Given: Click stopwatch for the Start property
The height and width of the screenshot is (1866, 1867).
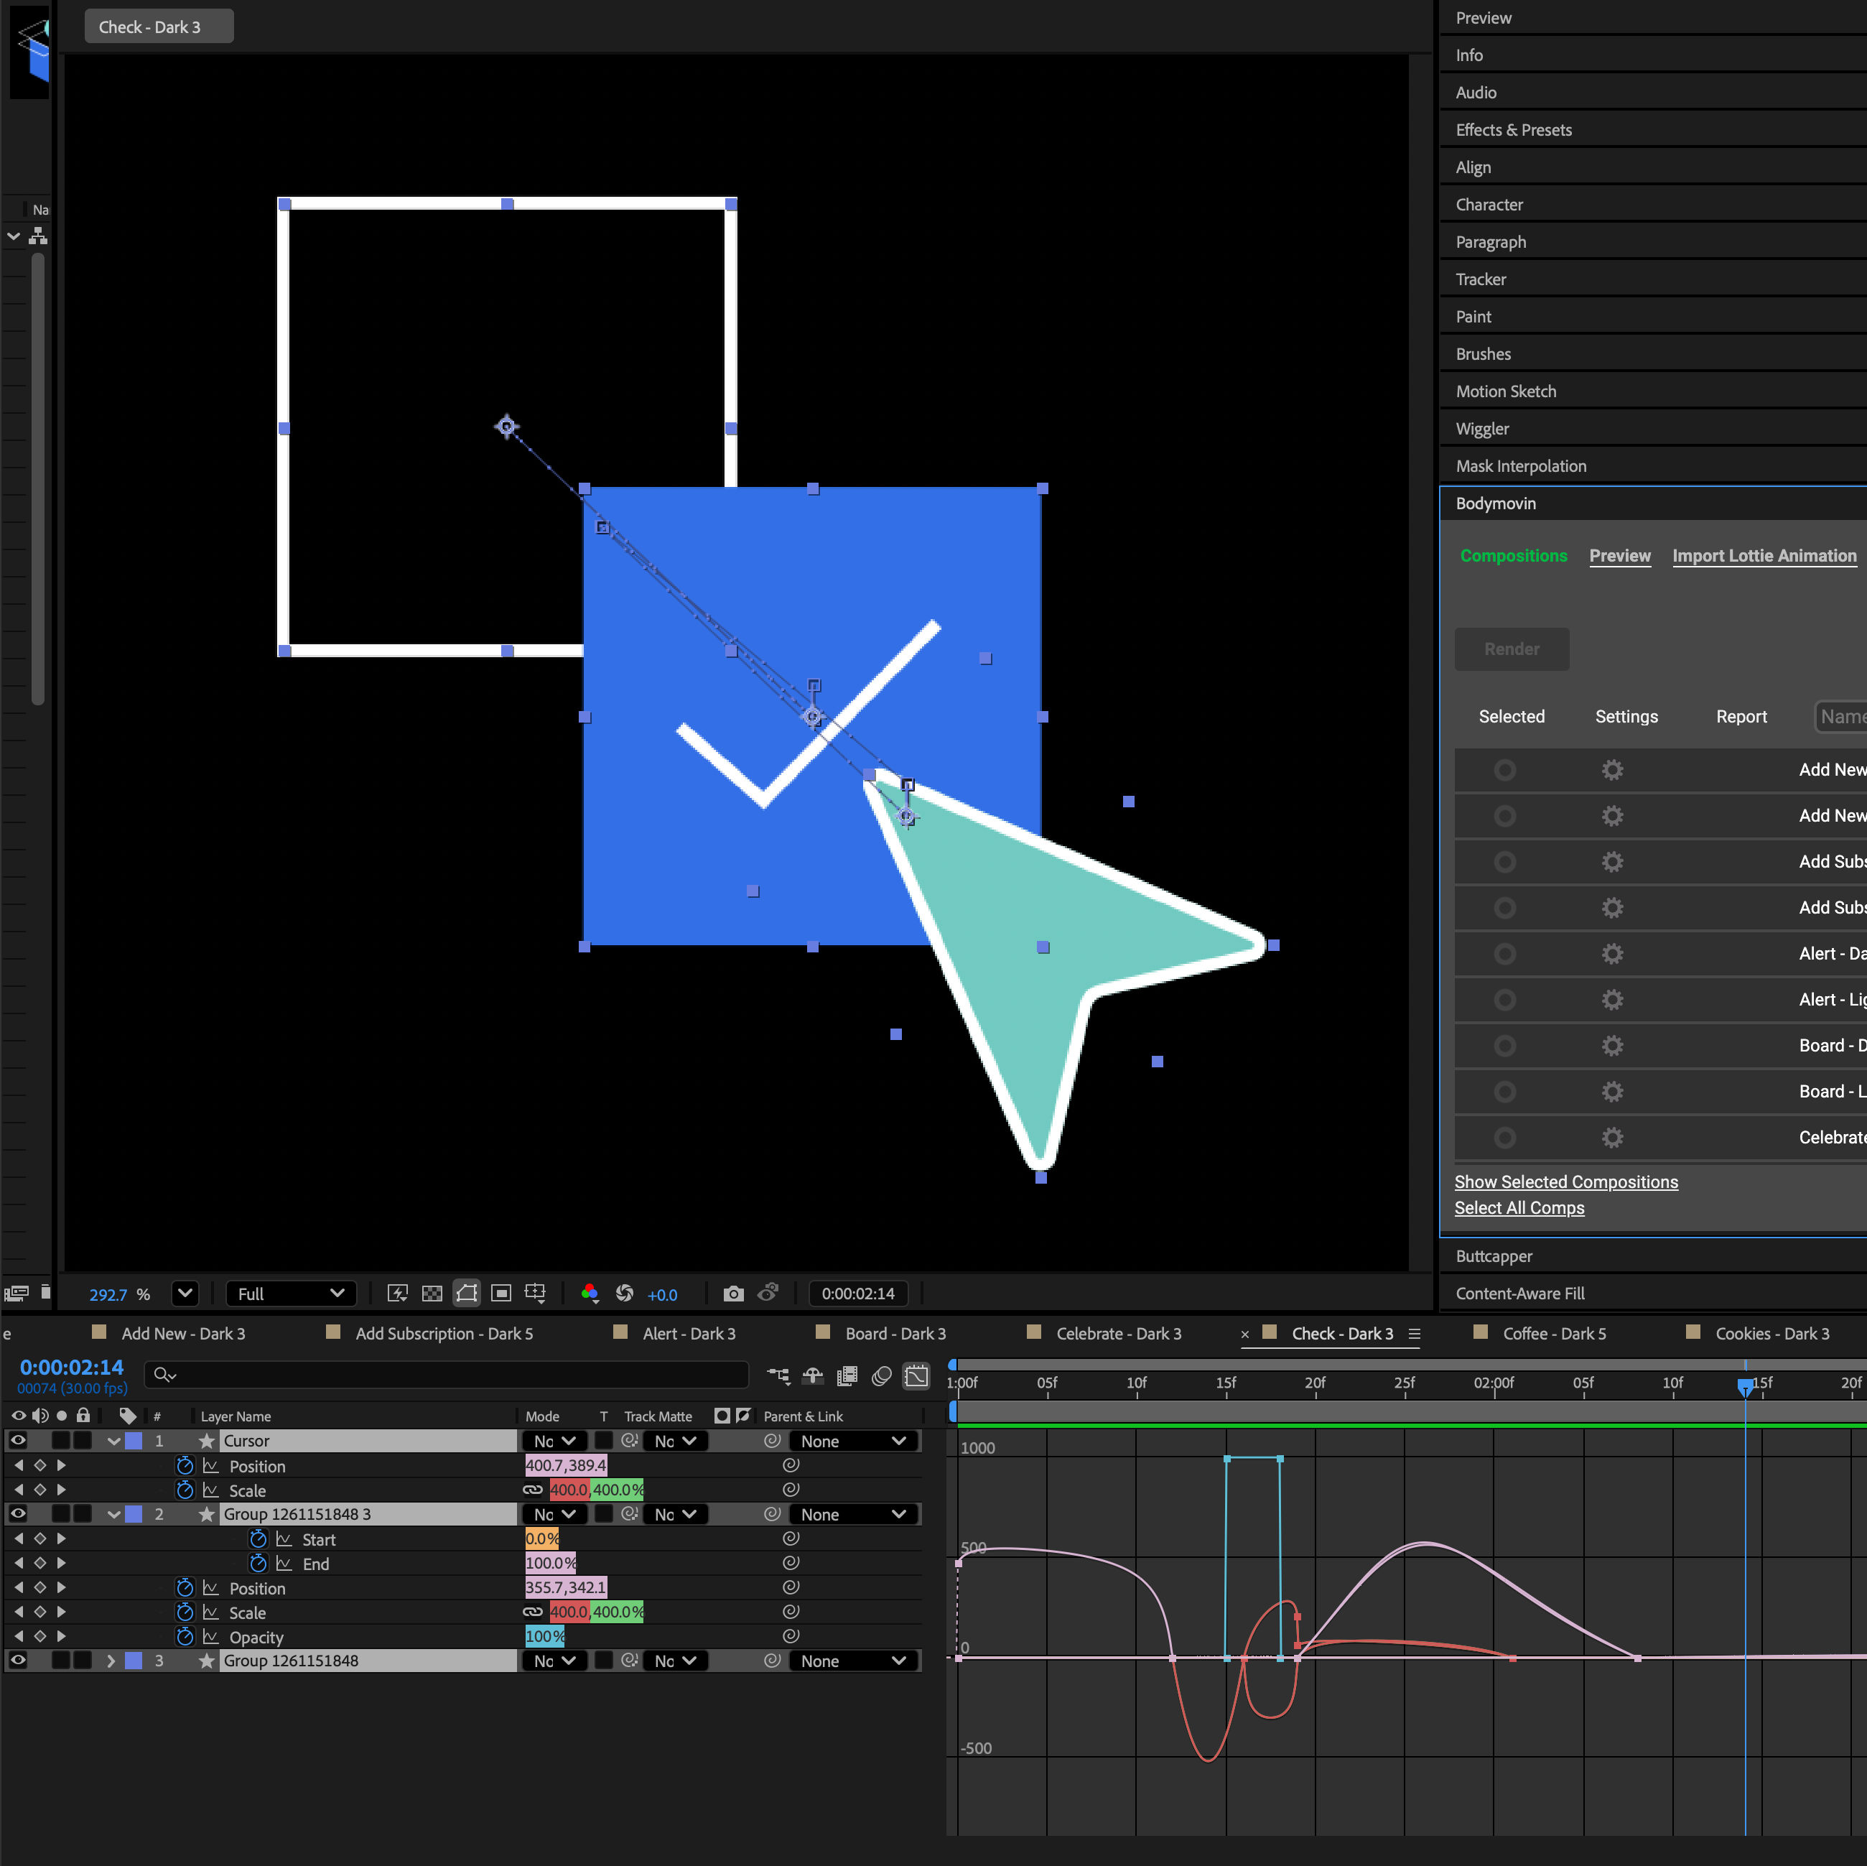Looking at the screenshot, I should click(x=258, y=1539).
